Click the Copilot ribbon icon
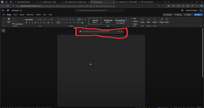Screen dimensions: 204x108 [167, 19]
